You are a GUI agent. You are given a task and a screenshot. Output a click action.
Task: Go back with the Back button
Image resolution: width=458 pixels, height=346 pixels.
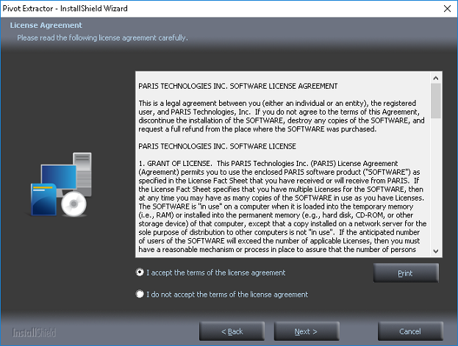tap(232, 331)
